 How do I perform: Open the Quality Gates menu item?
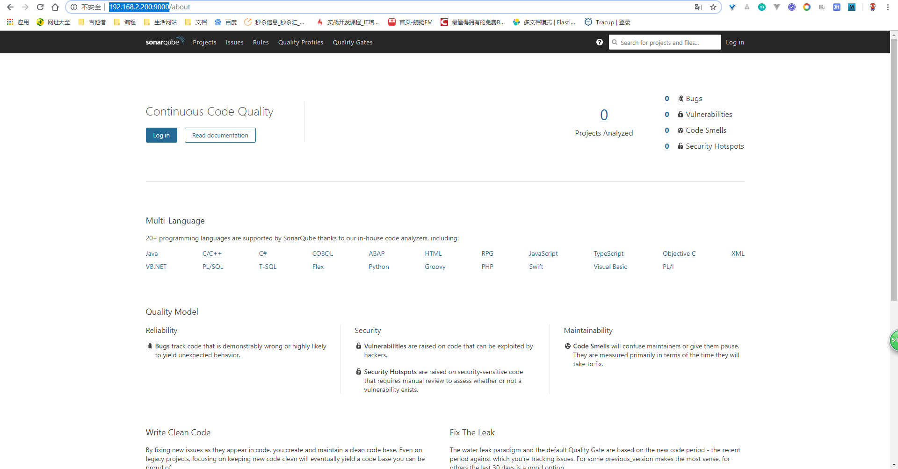pos(353,42)
